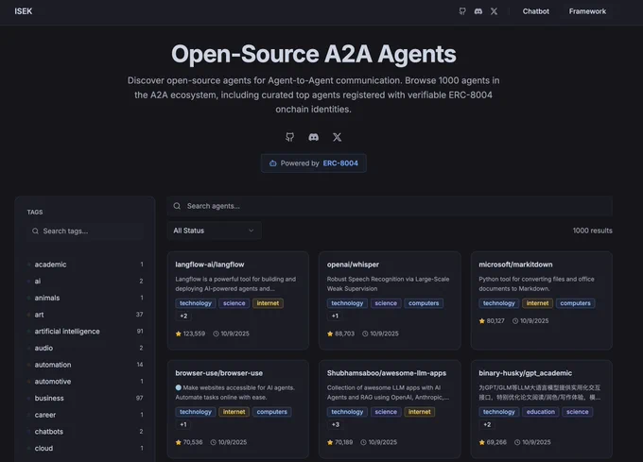Click science tag on awesome-llm-apps card

click(x=386, y=412)
